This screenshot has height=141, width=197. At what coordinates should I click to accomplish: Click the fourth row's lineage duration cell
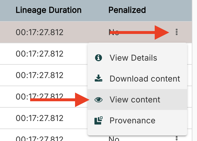coord(39,96)
